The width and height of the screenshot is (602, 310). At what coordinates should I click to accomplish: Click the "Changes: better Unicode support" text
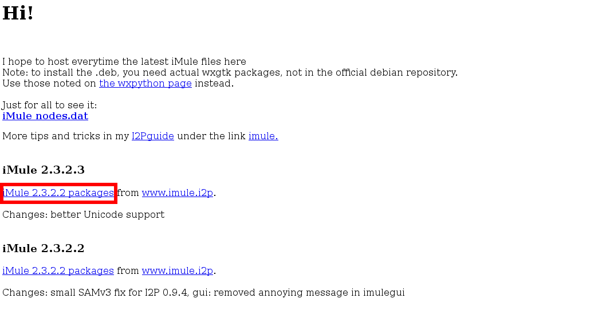83,215
